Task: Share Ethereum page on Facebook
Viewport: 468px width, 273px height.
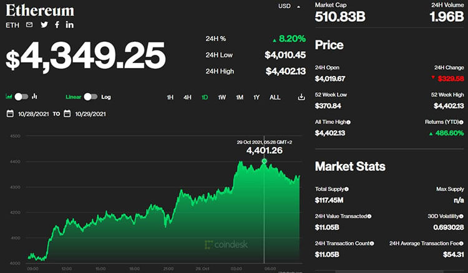Action: 57,25
